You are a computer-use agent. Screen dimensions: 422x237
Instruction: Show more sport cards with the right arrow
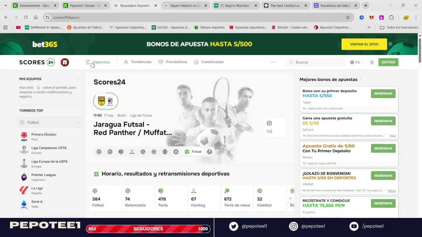point(290,198)
